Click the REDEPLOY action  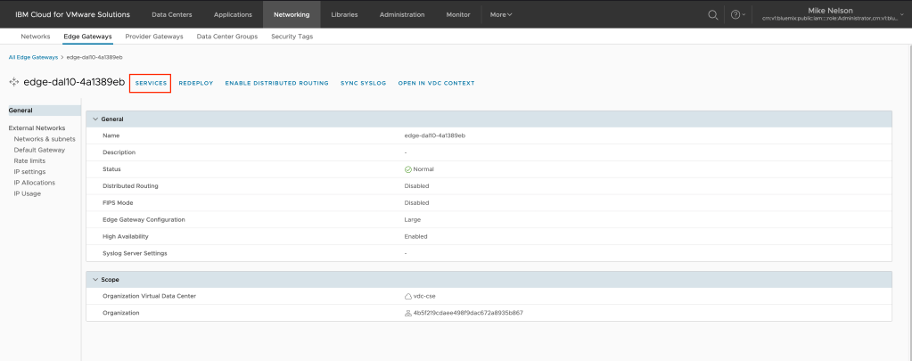[195, 83]
